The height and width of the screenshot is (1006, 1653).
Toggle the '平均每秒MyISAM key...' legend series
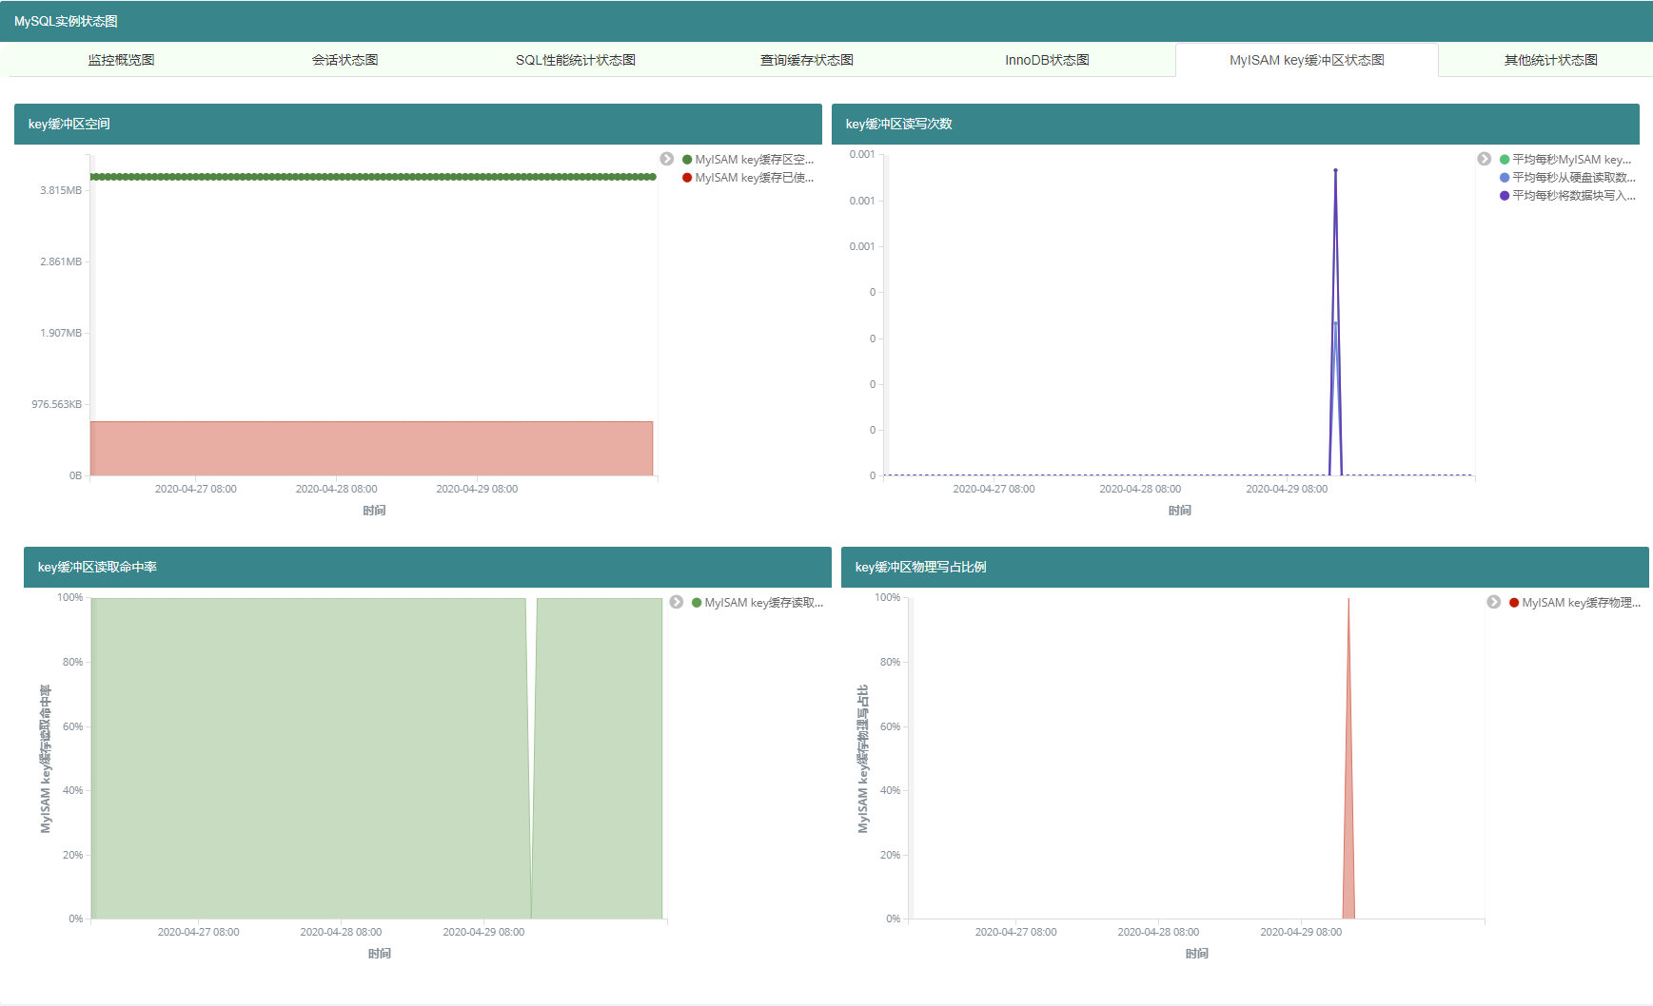pyautogui.click(x=1565, y=160)
